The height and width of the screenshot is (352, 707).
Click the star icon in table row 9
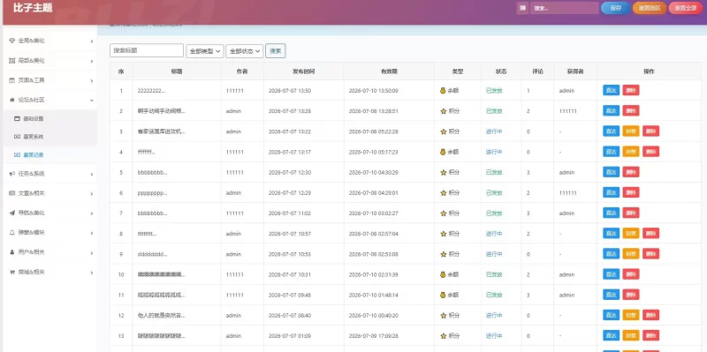(x=443, y=254)
